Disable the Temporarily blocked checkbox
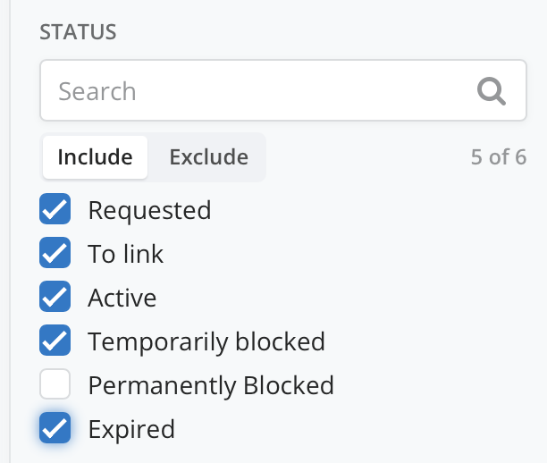This screenshot has width=547, height=463. click(55, 341)
